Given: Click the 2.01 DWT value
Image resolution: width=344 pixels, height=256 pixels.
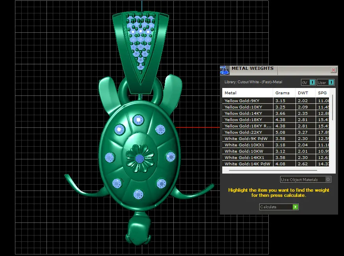Looking at the screenshot, I should (303, 151).
